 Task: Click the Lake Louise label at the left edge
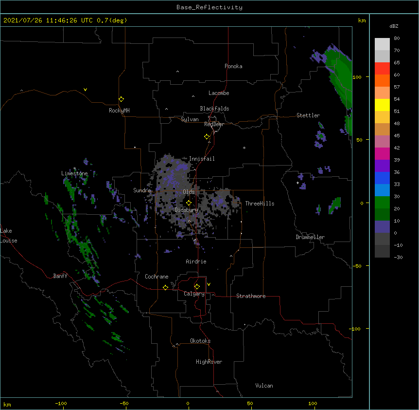(9, 236)
